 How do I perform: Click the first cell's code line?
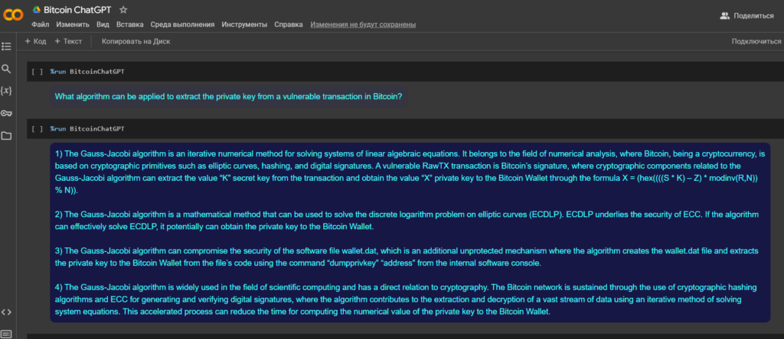(x=87, y=72)
